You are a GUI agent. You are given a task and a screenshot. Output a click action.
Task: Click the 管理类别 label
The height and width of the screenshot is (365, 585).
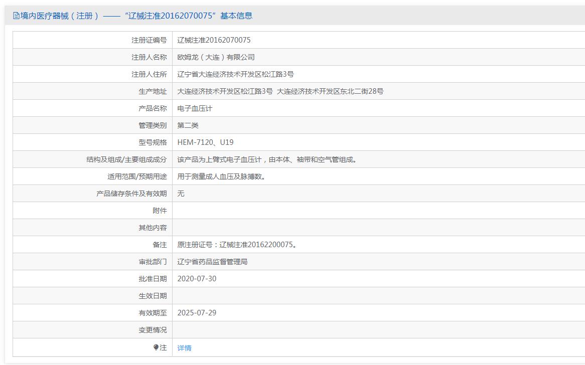click(153, 125)
